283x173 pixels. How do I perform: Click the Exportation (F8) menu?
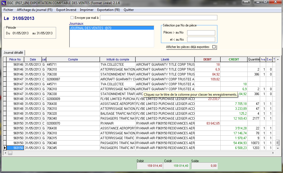tap(108, 10)
